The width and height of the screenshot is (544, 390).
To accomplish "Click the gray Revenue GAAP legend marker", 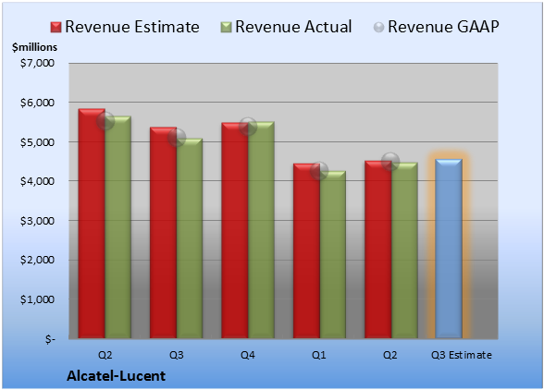I will [378, 28].
